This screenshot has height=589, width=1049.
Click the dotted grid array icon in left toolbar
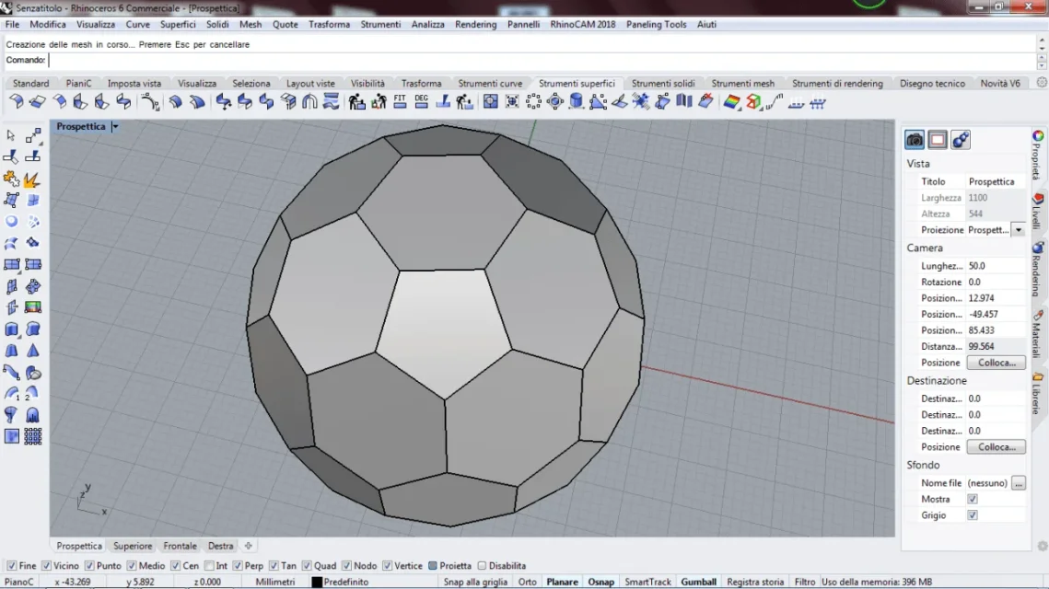click(33, 436)
